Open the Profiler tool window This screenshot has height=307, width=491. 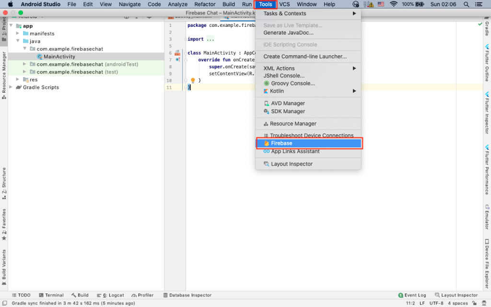[x=142, y=295]
